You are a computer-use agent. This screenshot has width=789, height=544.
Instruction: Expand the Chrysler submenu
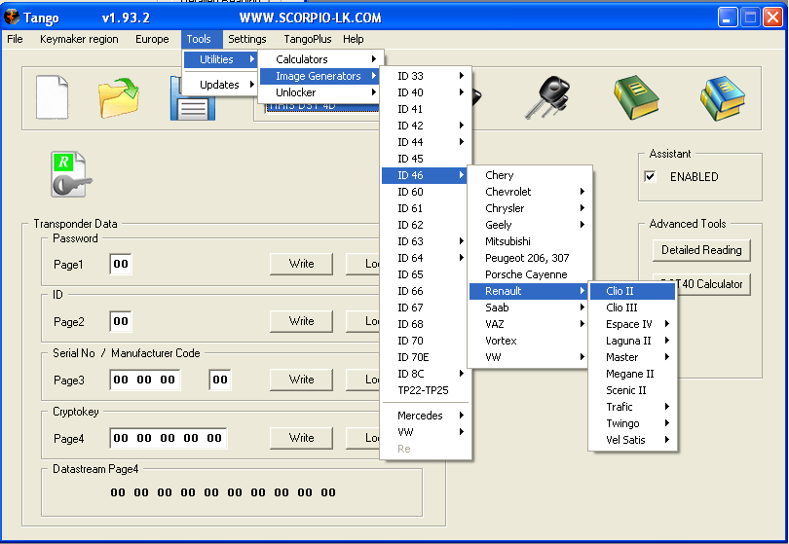(x=529, y=208)
